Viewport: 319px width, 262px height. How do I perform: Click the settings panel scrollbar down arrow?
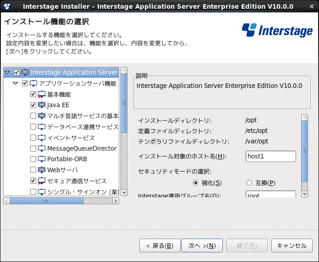[304, 194]
